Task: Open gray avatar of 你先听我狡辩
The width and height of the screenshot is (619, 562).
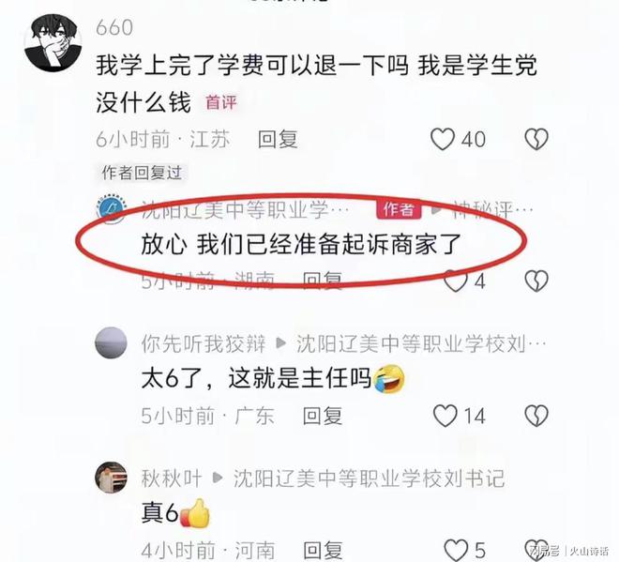Action: point(112,342)
